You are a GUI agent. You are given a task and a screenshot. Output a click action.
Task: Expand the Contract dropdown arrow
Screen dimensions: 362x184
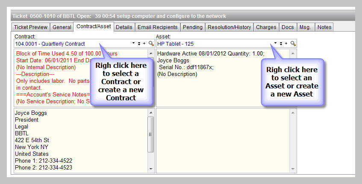click(x=133, y=44)
